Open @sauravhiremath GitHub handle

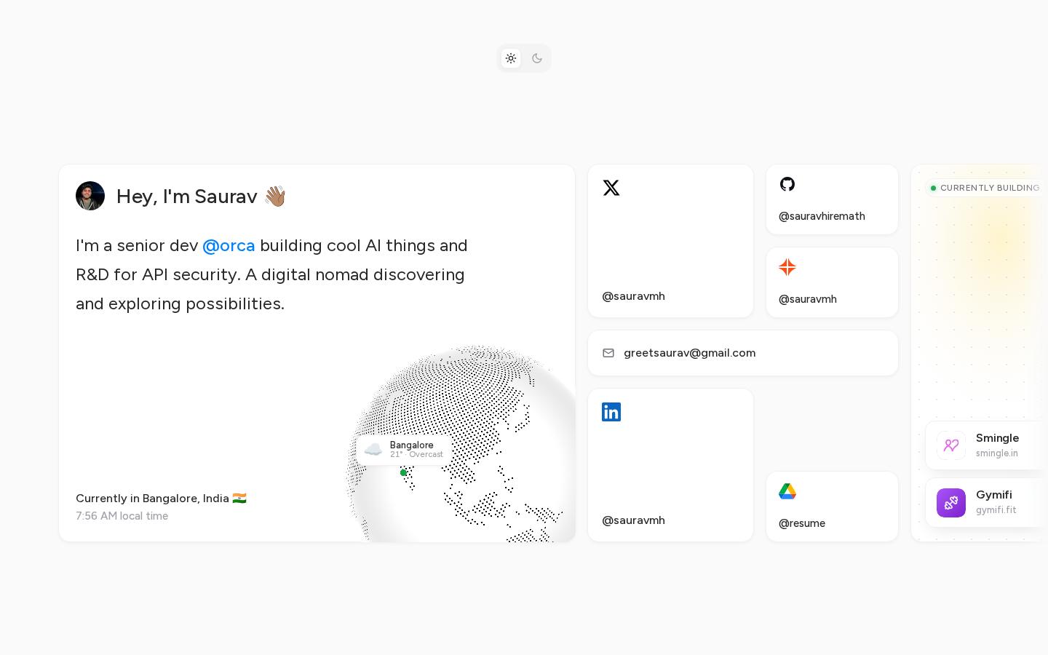[x=822, y=216]
